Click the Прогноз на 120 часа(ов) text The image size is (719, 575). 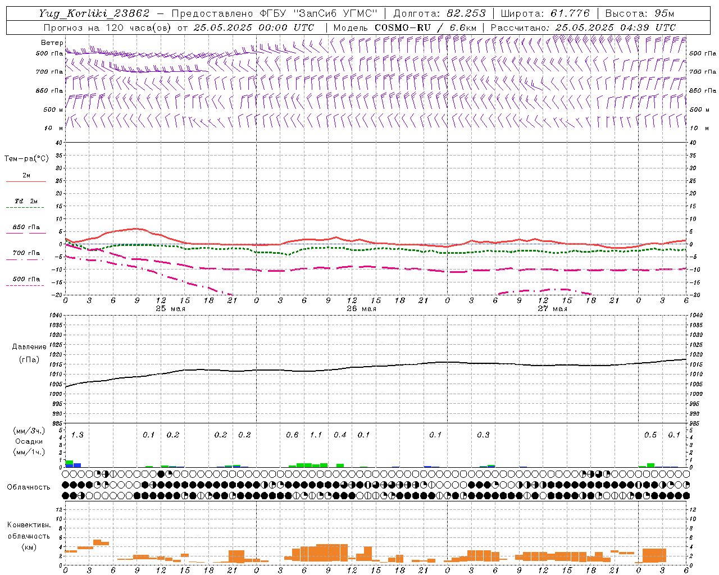click(x=108, y=28)
